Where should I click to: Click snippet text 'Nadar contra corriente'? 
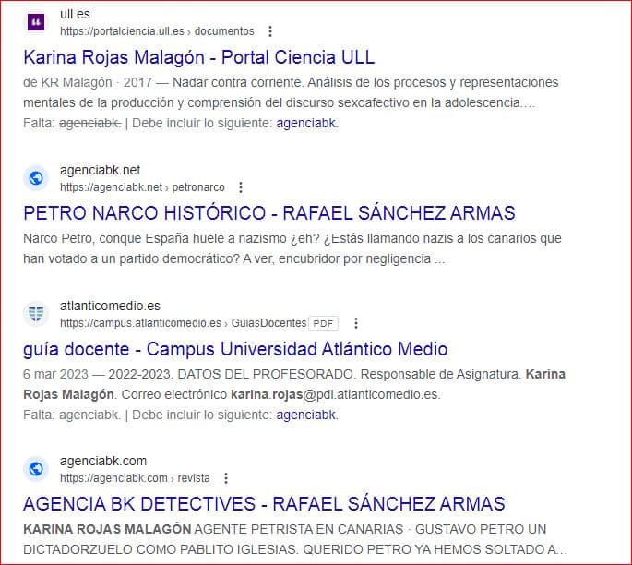point(238,83)
